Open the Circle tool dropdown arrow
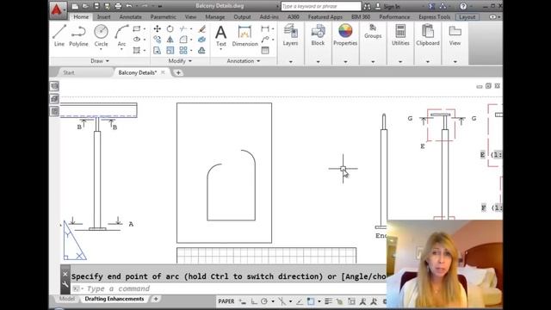Screen dimensions: 551x310 [101, 50]
